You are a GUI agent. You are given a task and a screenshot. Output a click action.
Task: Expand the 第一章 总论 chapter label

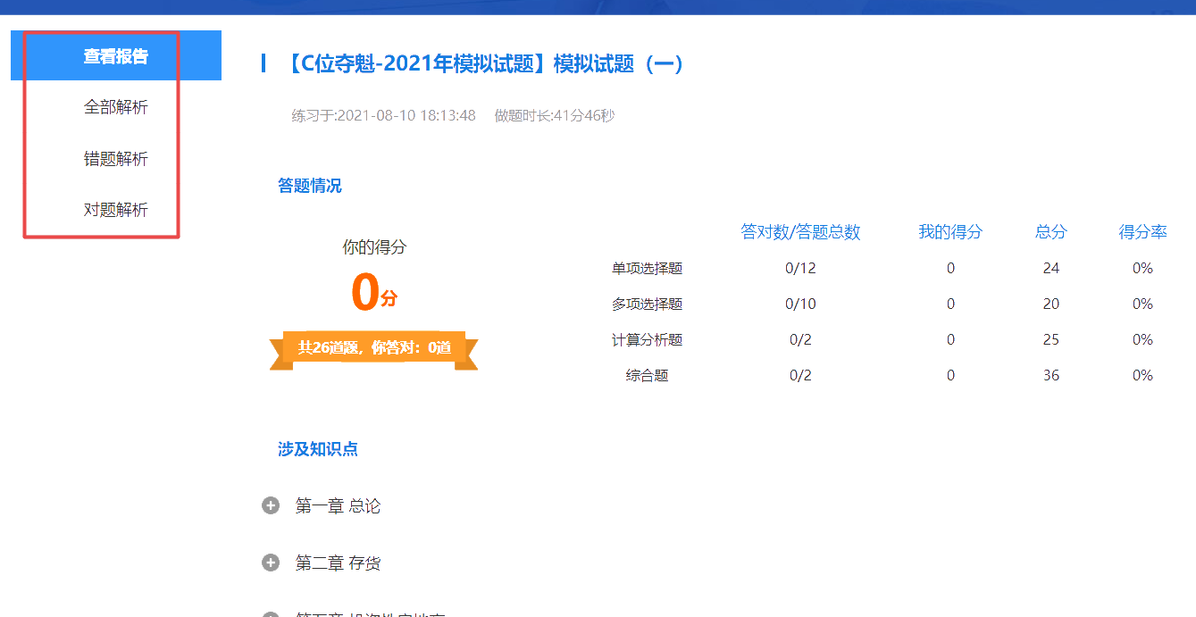pyautogui.click(x=338, y=506)
